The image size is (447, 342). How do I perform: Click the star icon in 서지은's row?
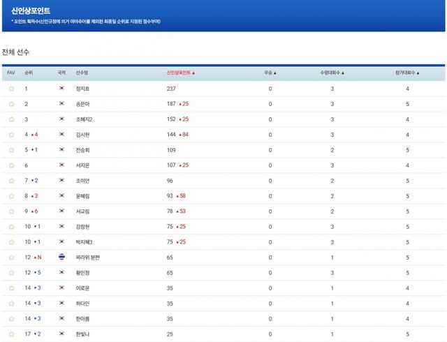[x=11, y=165]
